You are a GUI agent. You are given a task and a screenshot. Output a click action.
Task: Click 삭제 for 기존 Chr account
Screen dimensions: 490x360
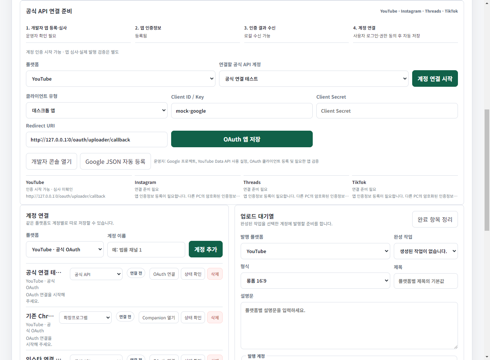[x=215, y=318]
